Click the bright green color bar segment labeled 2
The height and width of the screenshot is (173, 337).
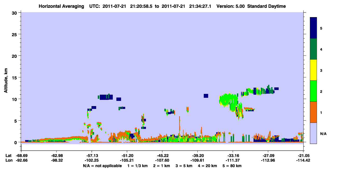(313, 91)
